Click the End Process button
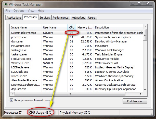This screenshot has width=156, height=119. point(135,101)
